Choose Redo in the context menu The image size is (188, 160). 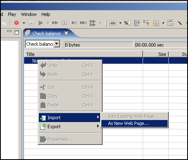(70, 74)
